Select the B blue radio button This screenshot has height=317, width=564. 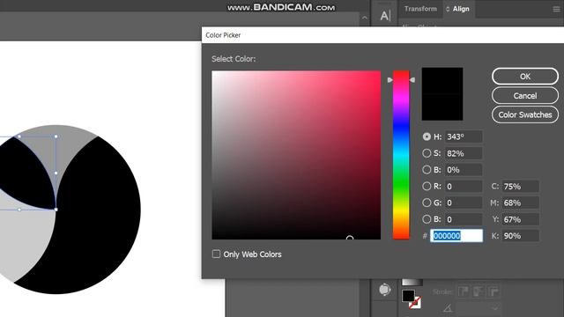click(427, 219)
